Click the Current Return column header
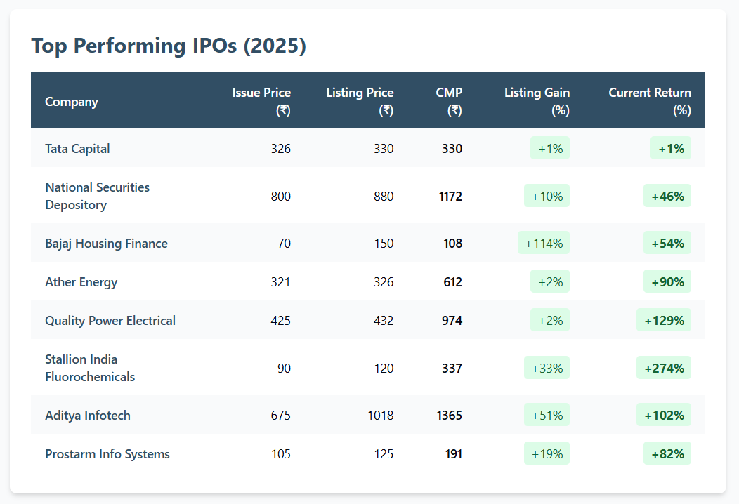 [650, 101]
